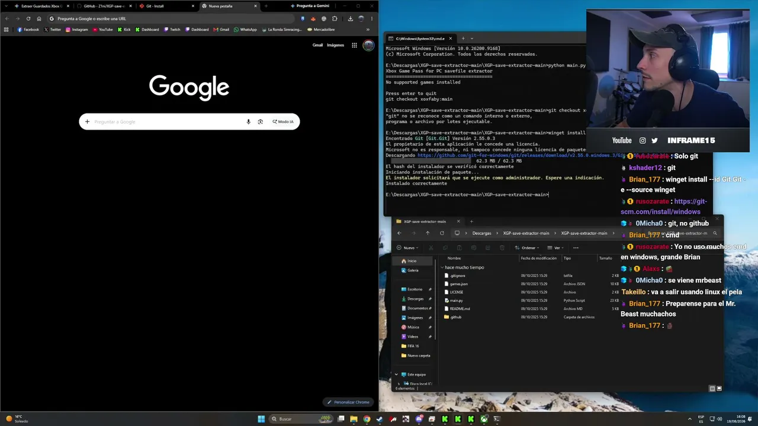The height and width of the screenshot is (426, 758).
Task: Click the Descargas breadcrumb in Explorer
Action: click(x=481, y=233)
